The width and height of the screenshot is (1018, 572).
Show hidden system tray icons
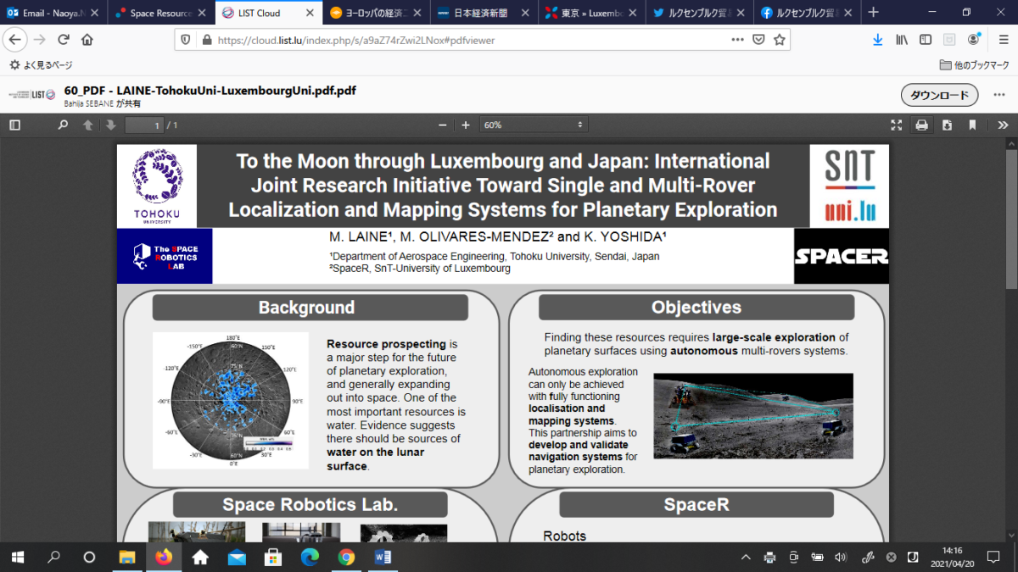pos(746,557)
